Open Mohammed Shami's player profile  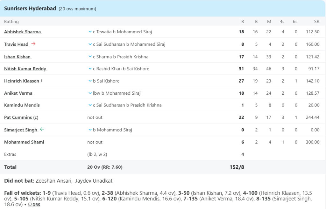coord(23,142)
